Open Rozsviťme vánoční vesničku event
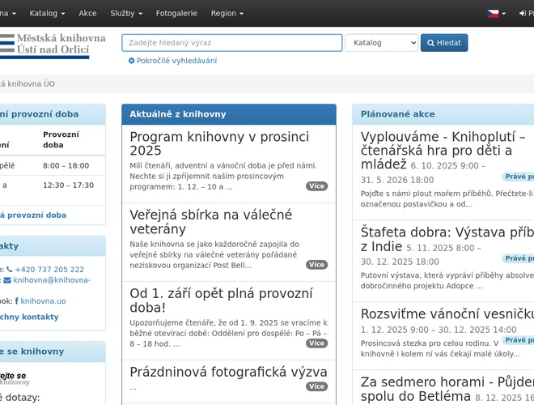534x405 pixels. point(447,314)
